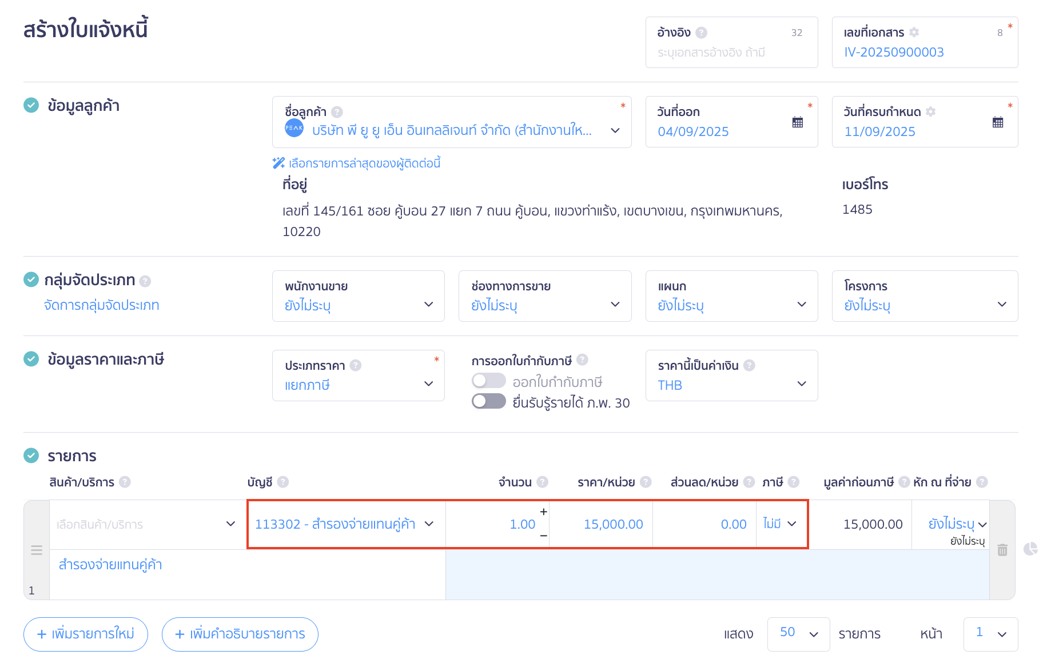Increase quantity with the plus stepper

tap(543, 512)
